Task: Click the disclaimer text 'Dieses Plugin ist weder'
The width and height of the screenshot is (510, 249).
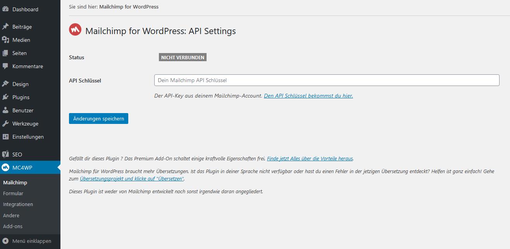Action: click(166, 191)
